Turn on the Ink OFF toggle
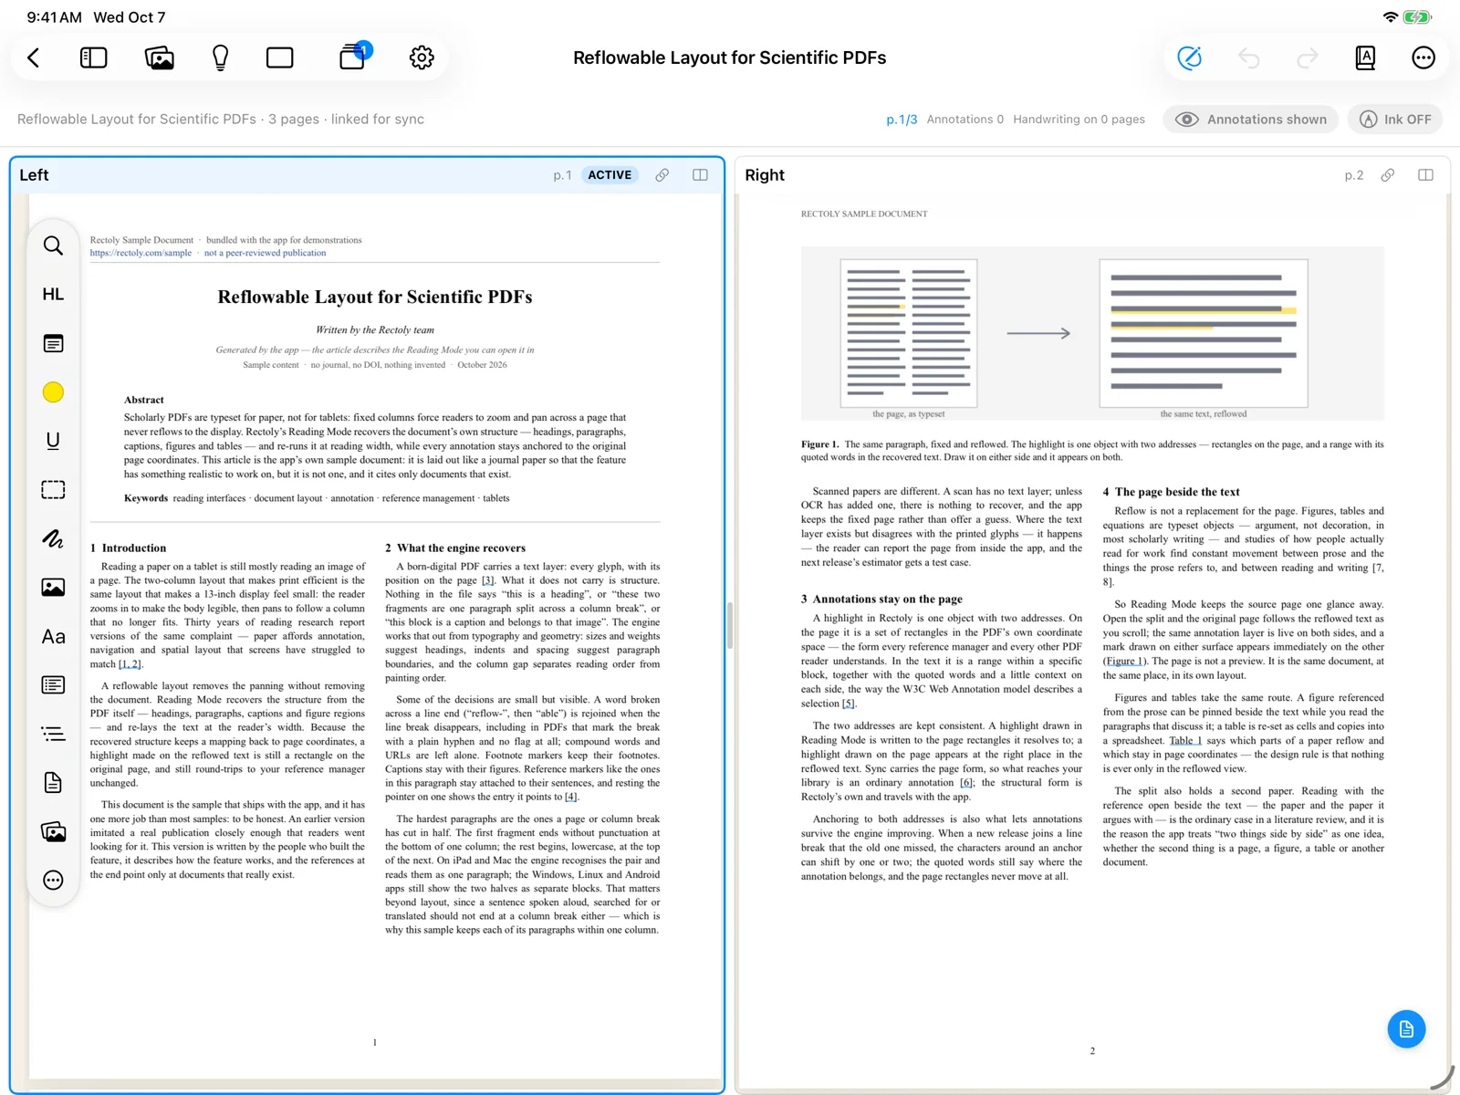Screen dimensions: 1460x1095 click(1395, 120)
